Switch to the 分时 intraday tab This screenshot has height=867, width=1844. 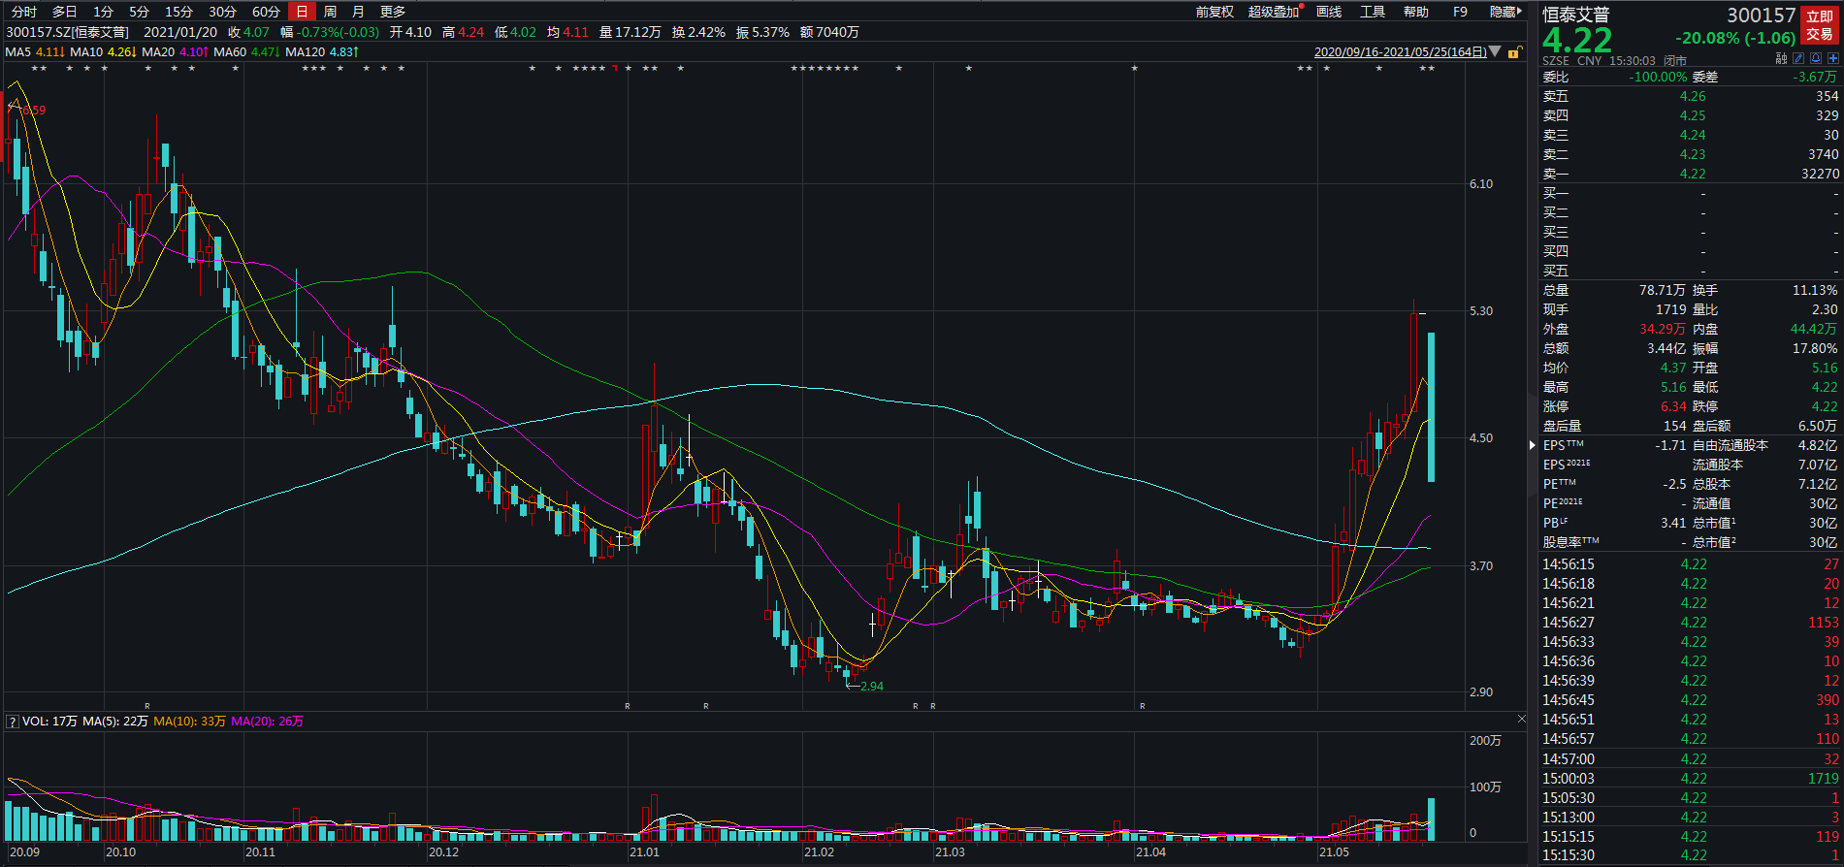(x=24, y=12)
